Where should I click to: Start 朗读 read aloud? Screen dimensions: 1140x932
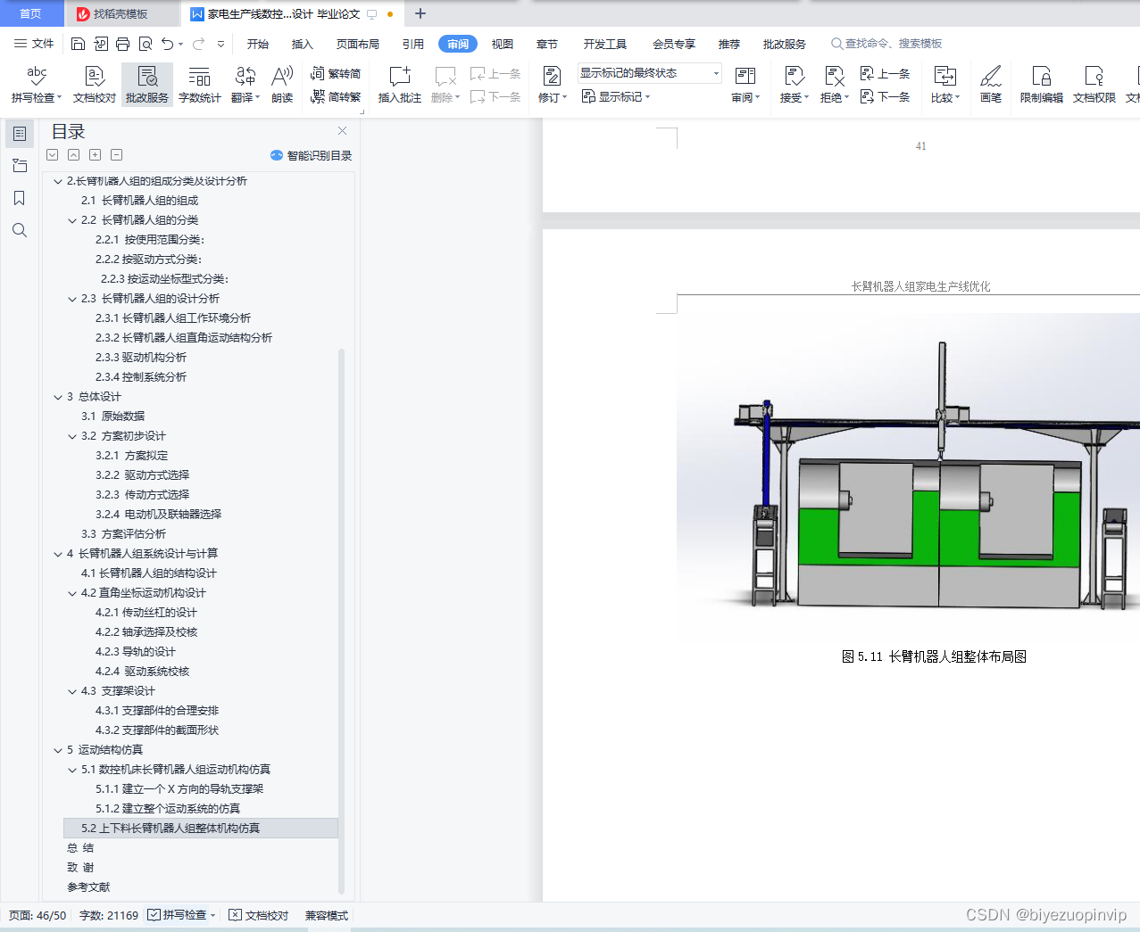[x=282, y=85]
